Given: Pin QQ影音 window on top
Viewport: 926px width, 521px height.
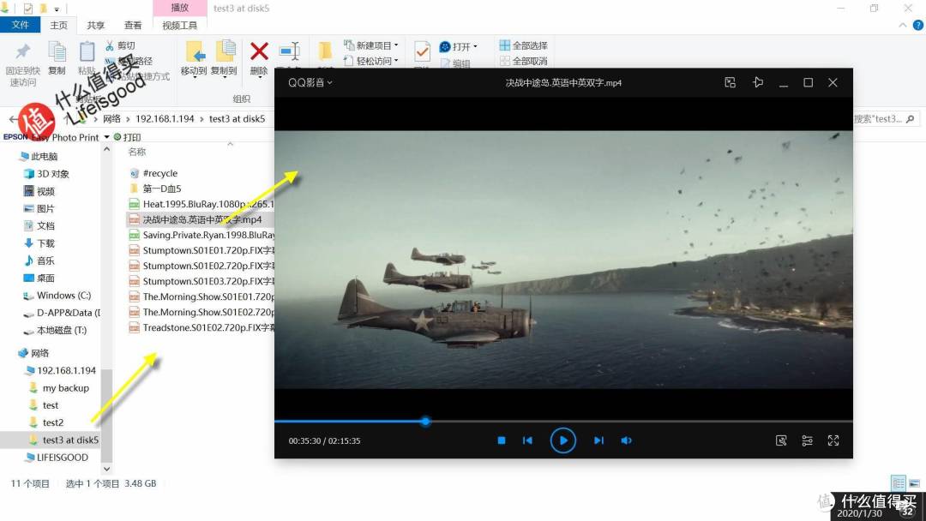Looking at the screenshot, I should pos(758,82).
